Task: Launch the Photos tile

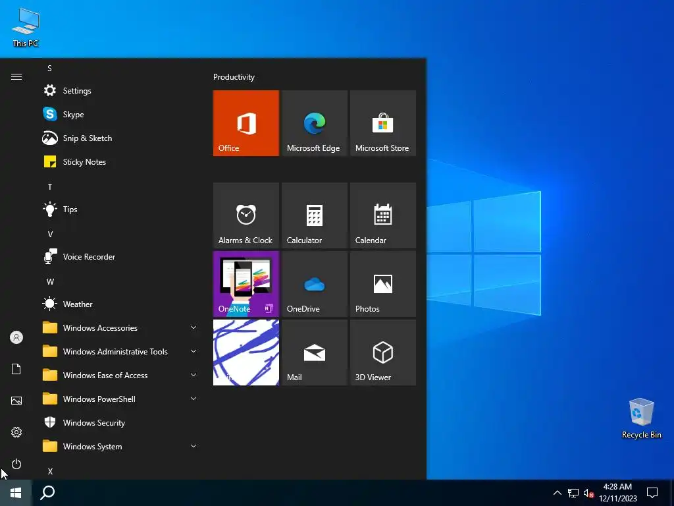Action: 382,284
